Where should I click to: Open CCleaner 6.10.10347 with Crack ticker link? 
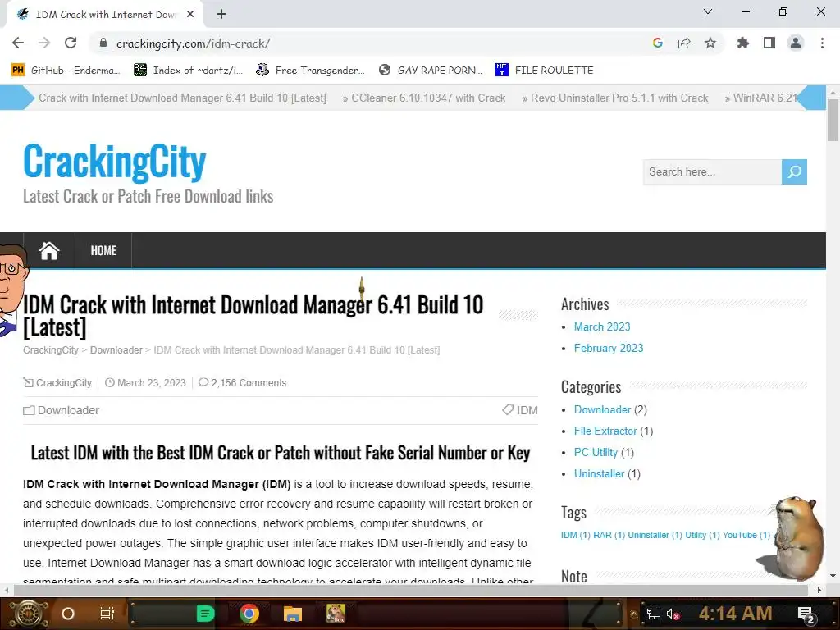[x=428, y=98]
